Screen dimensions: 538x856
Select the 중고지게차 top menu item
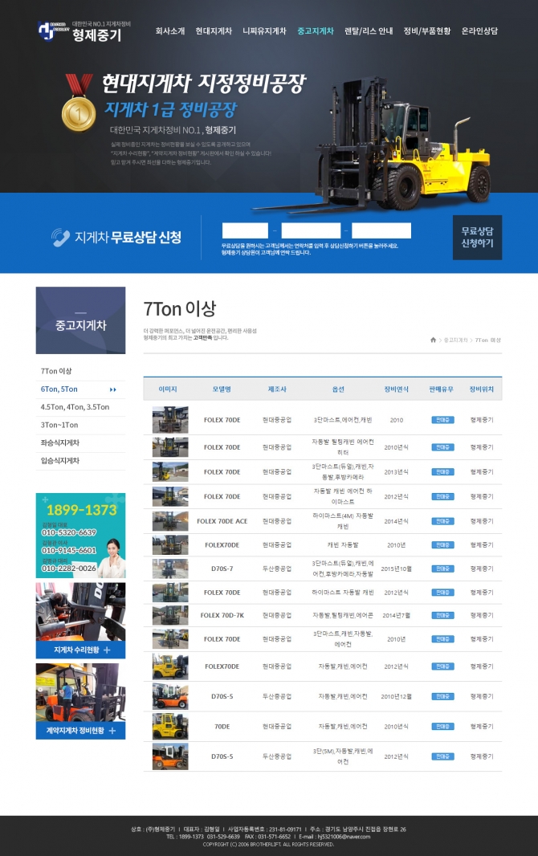[x=316, y=31]
